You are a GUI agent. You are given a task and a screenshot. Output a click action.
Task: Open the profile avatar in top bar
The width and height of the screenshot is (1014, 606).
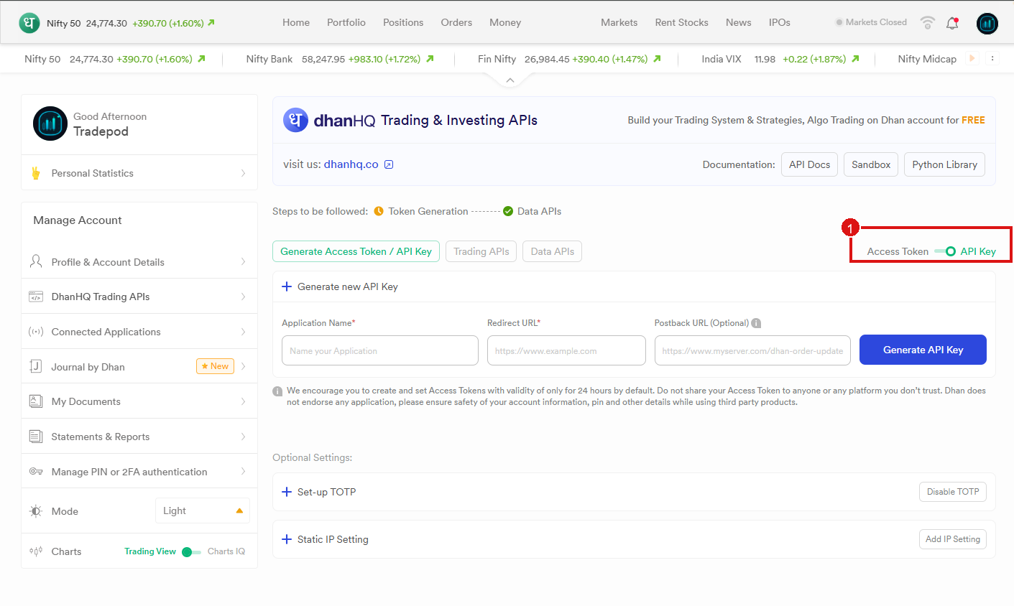[987, 24]
